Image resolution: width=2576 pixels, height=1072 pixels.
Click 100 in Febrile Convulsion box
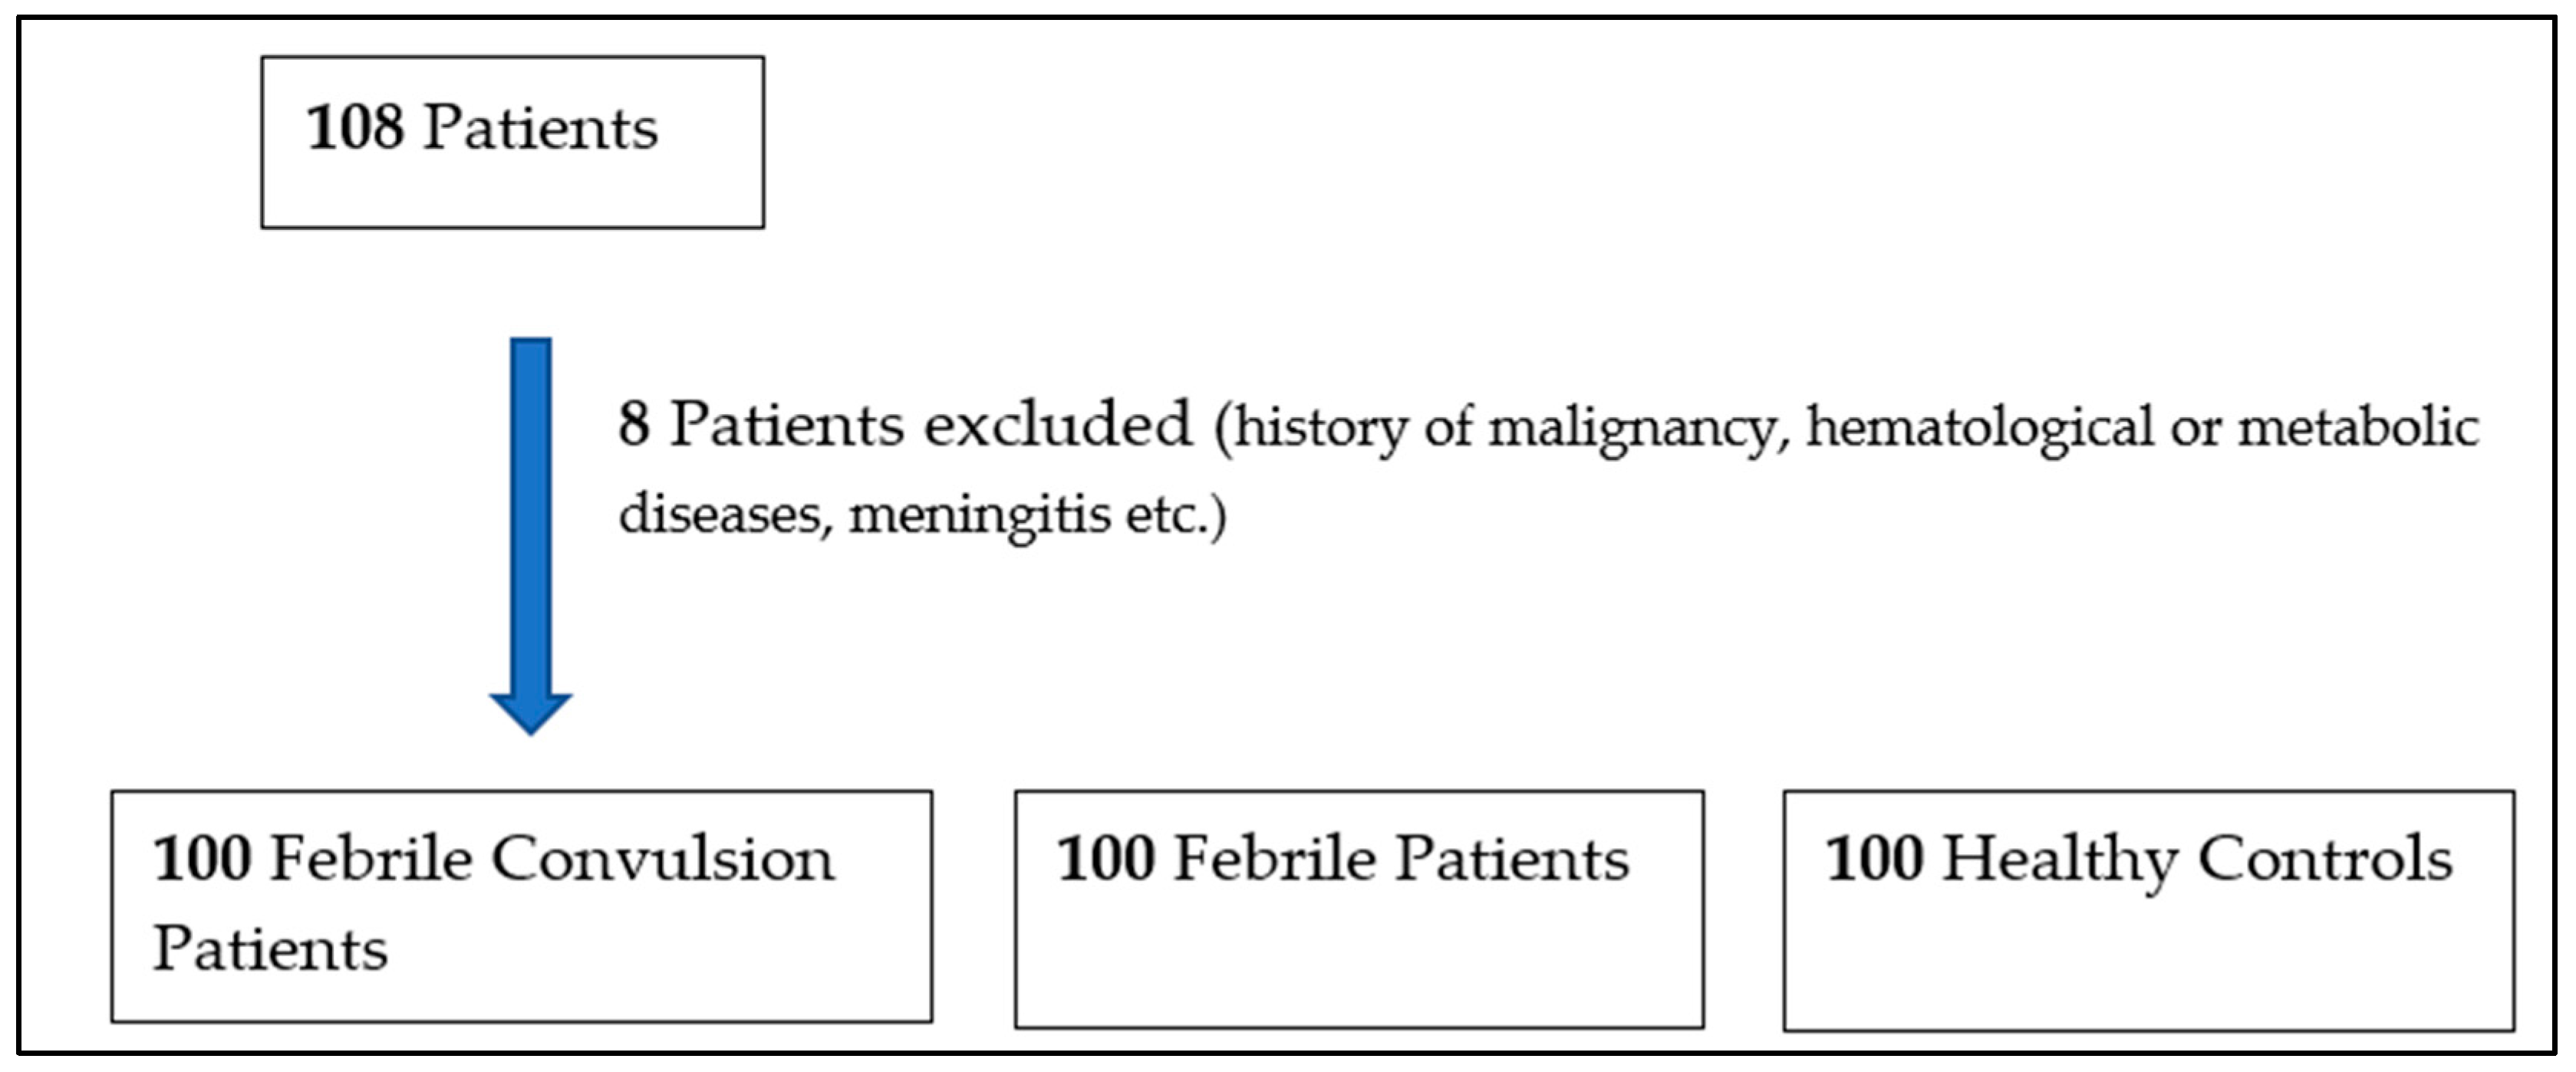201,859
